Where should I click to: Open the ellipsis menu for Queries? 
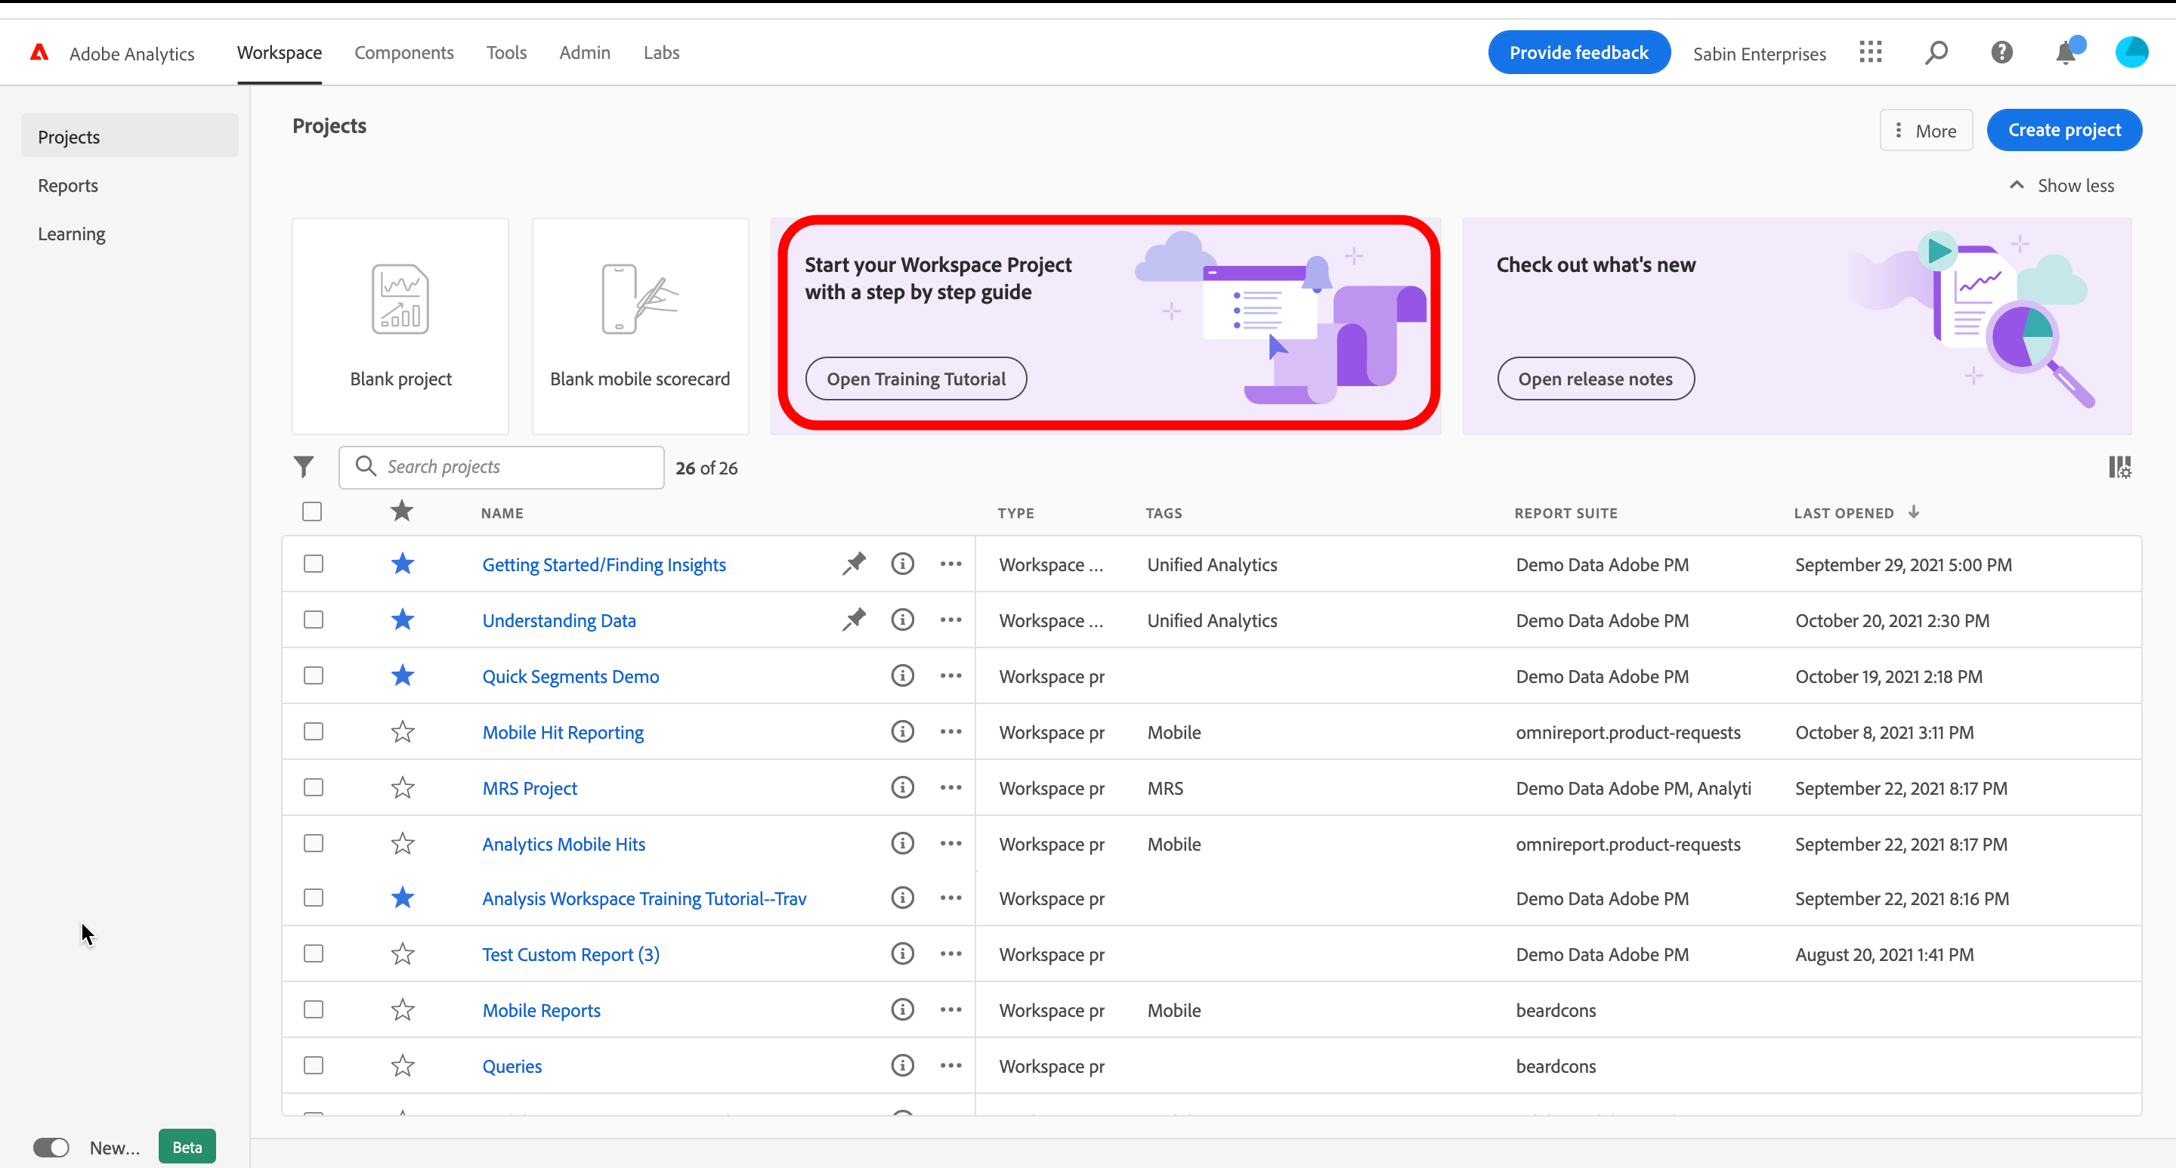coord(950,1066)
